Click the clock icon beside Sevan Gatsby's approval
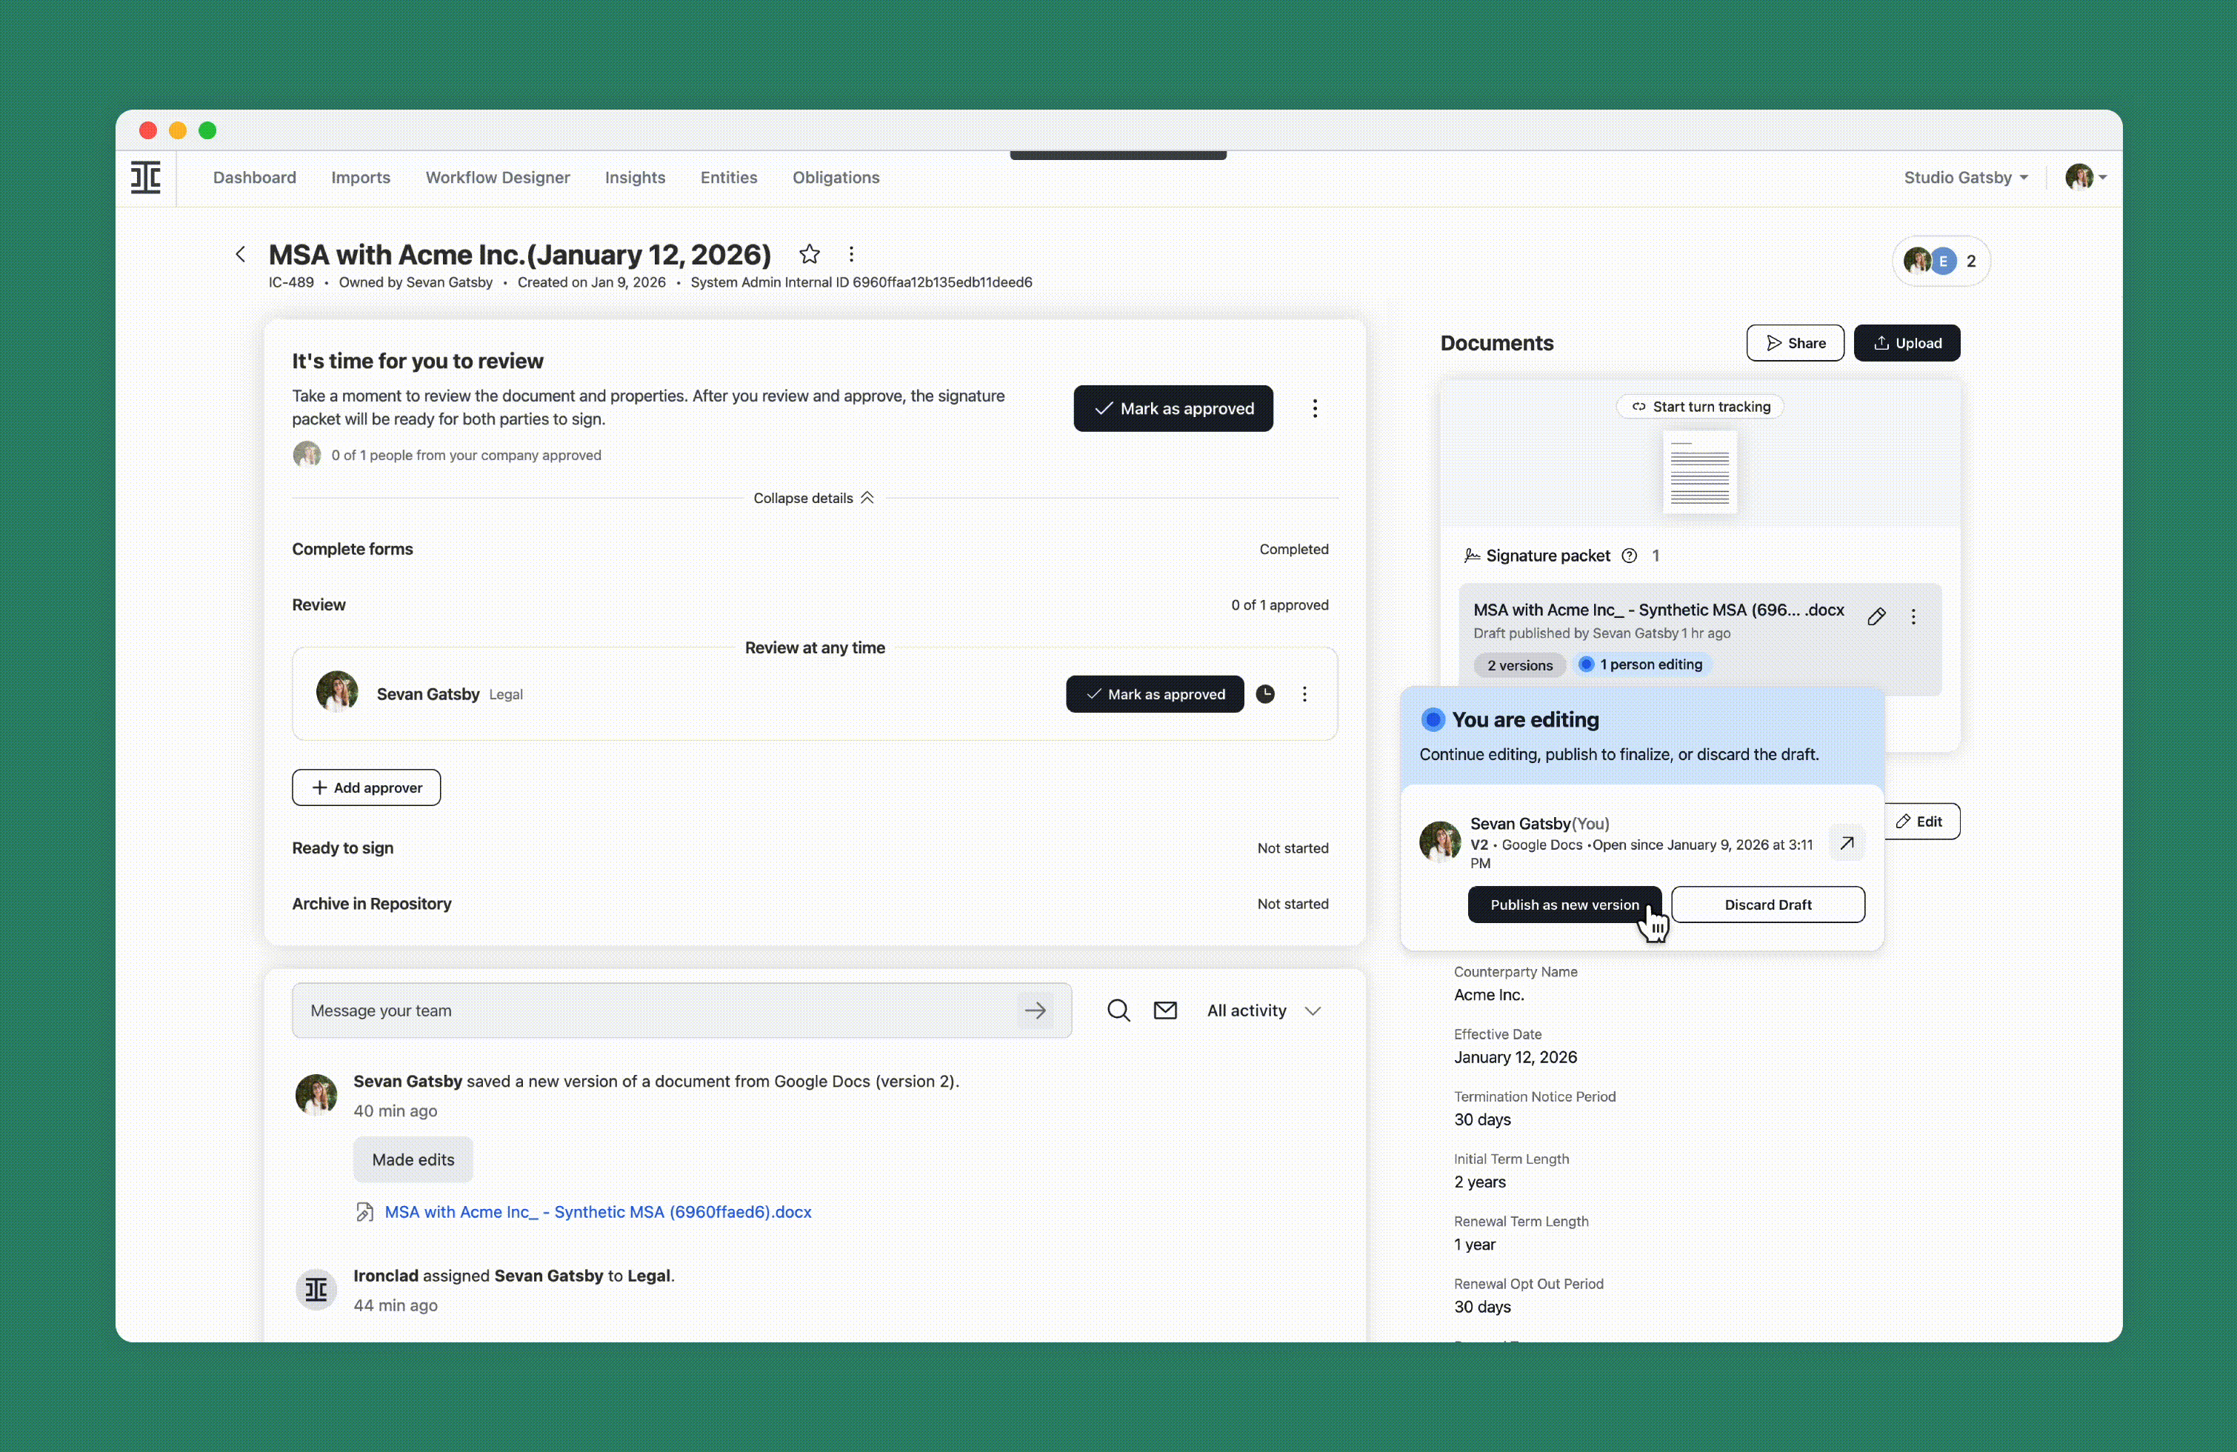 (1265, 693)
